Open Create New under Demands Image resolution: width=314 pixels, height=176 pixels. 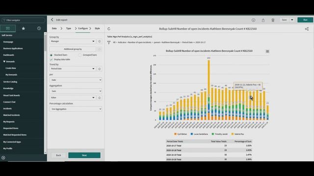11,68
